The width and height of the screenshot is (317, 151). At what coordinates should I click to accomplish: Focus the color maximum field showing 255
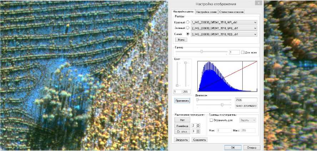[x=186, y=92]
